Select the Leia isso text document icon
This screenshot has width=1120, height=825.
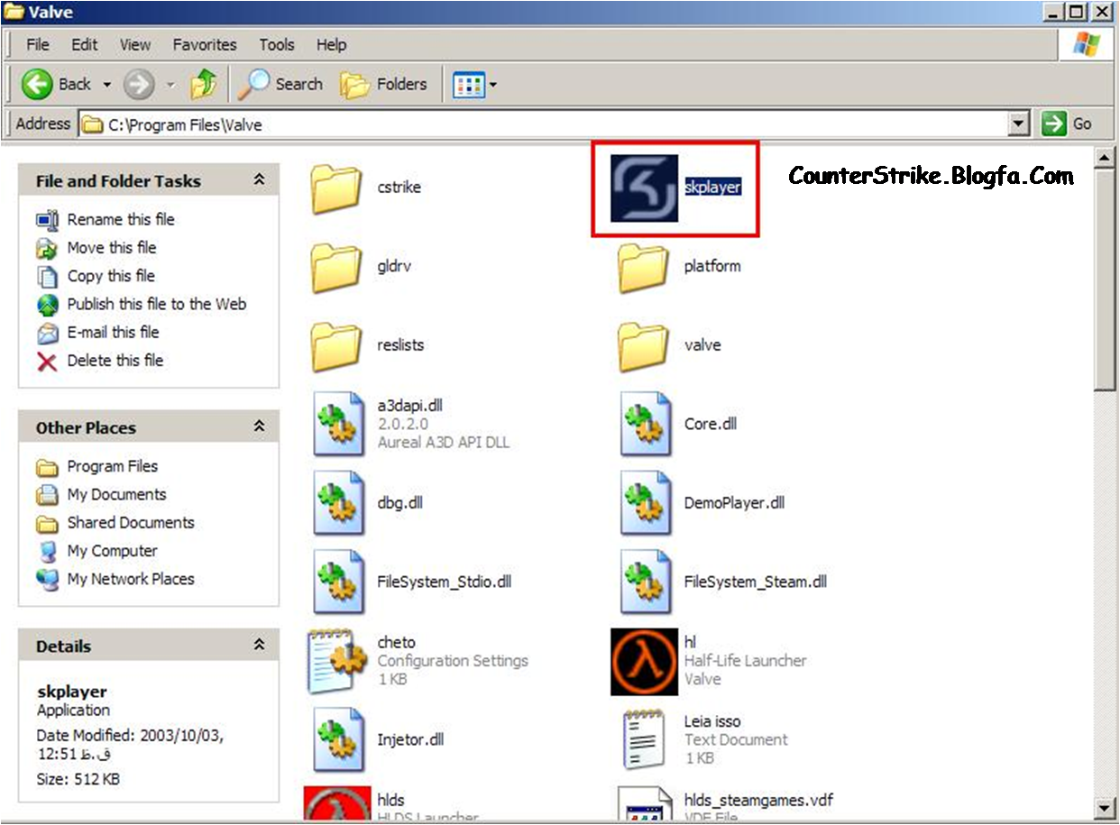point(645,740)
